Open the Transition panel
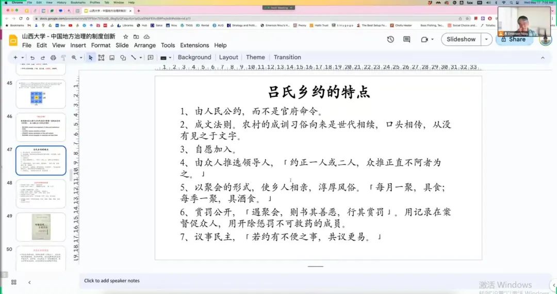The height and width of the screenshot is (294, 557). (287, 58)
